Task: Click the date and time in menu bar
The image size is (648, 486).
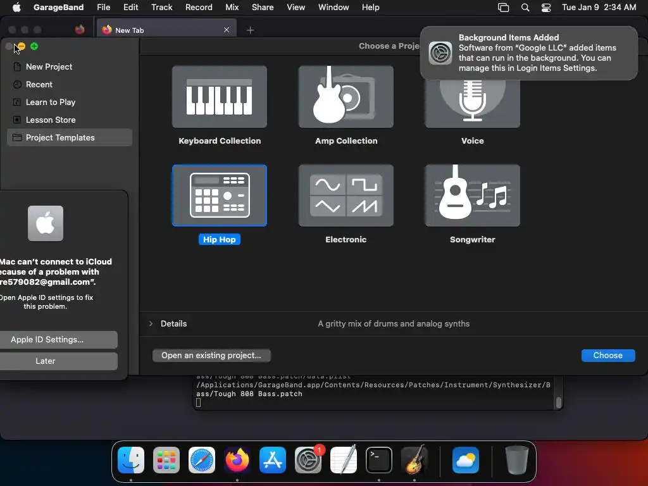Action: coord(599,8)
